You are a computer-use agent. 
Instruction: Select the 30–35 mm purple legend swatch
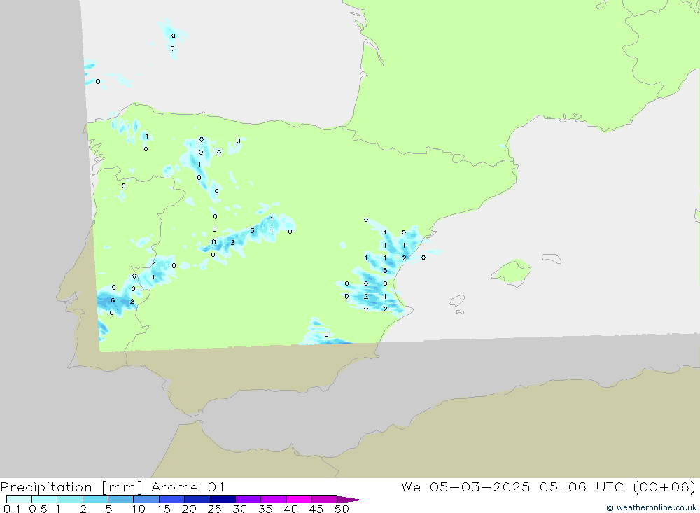[248, 499]
